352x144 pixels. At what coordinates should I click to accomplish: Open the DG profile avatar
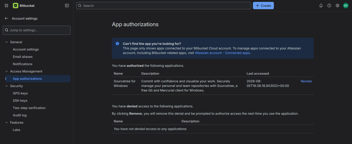346,6
